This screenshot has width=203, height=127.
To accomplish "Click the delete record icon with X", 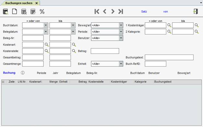I will pos(24,12).
